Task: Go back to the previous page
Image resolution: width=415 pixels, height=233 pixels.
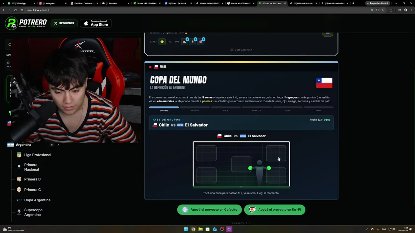Action: pos(4,10)
